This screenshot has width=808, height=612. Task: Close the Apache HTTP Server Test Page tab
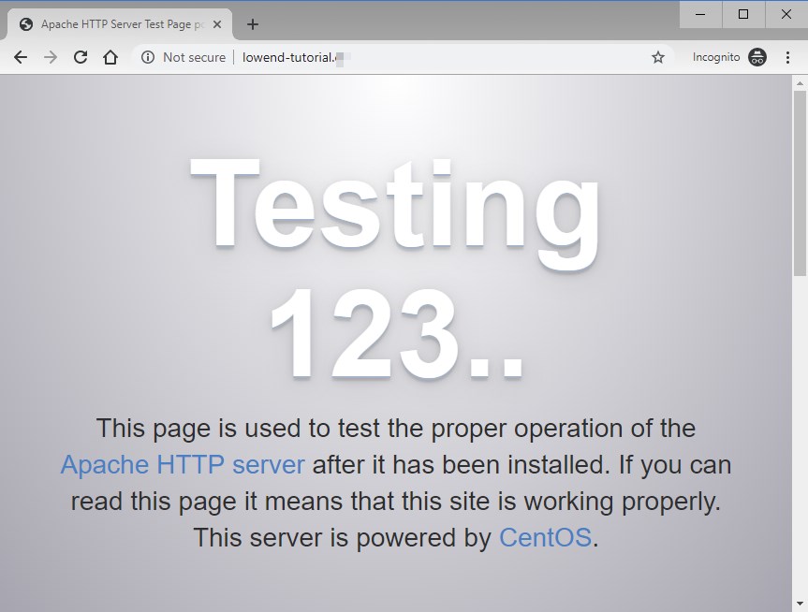217,24
